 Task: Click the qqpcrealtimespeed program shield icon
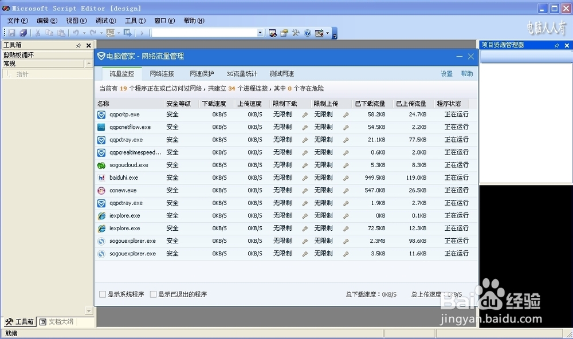(x=101, y=152)
